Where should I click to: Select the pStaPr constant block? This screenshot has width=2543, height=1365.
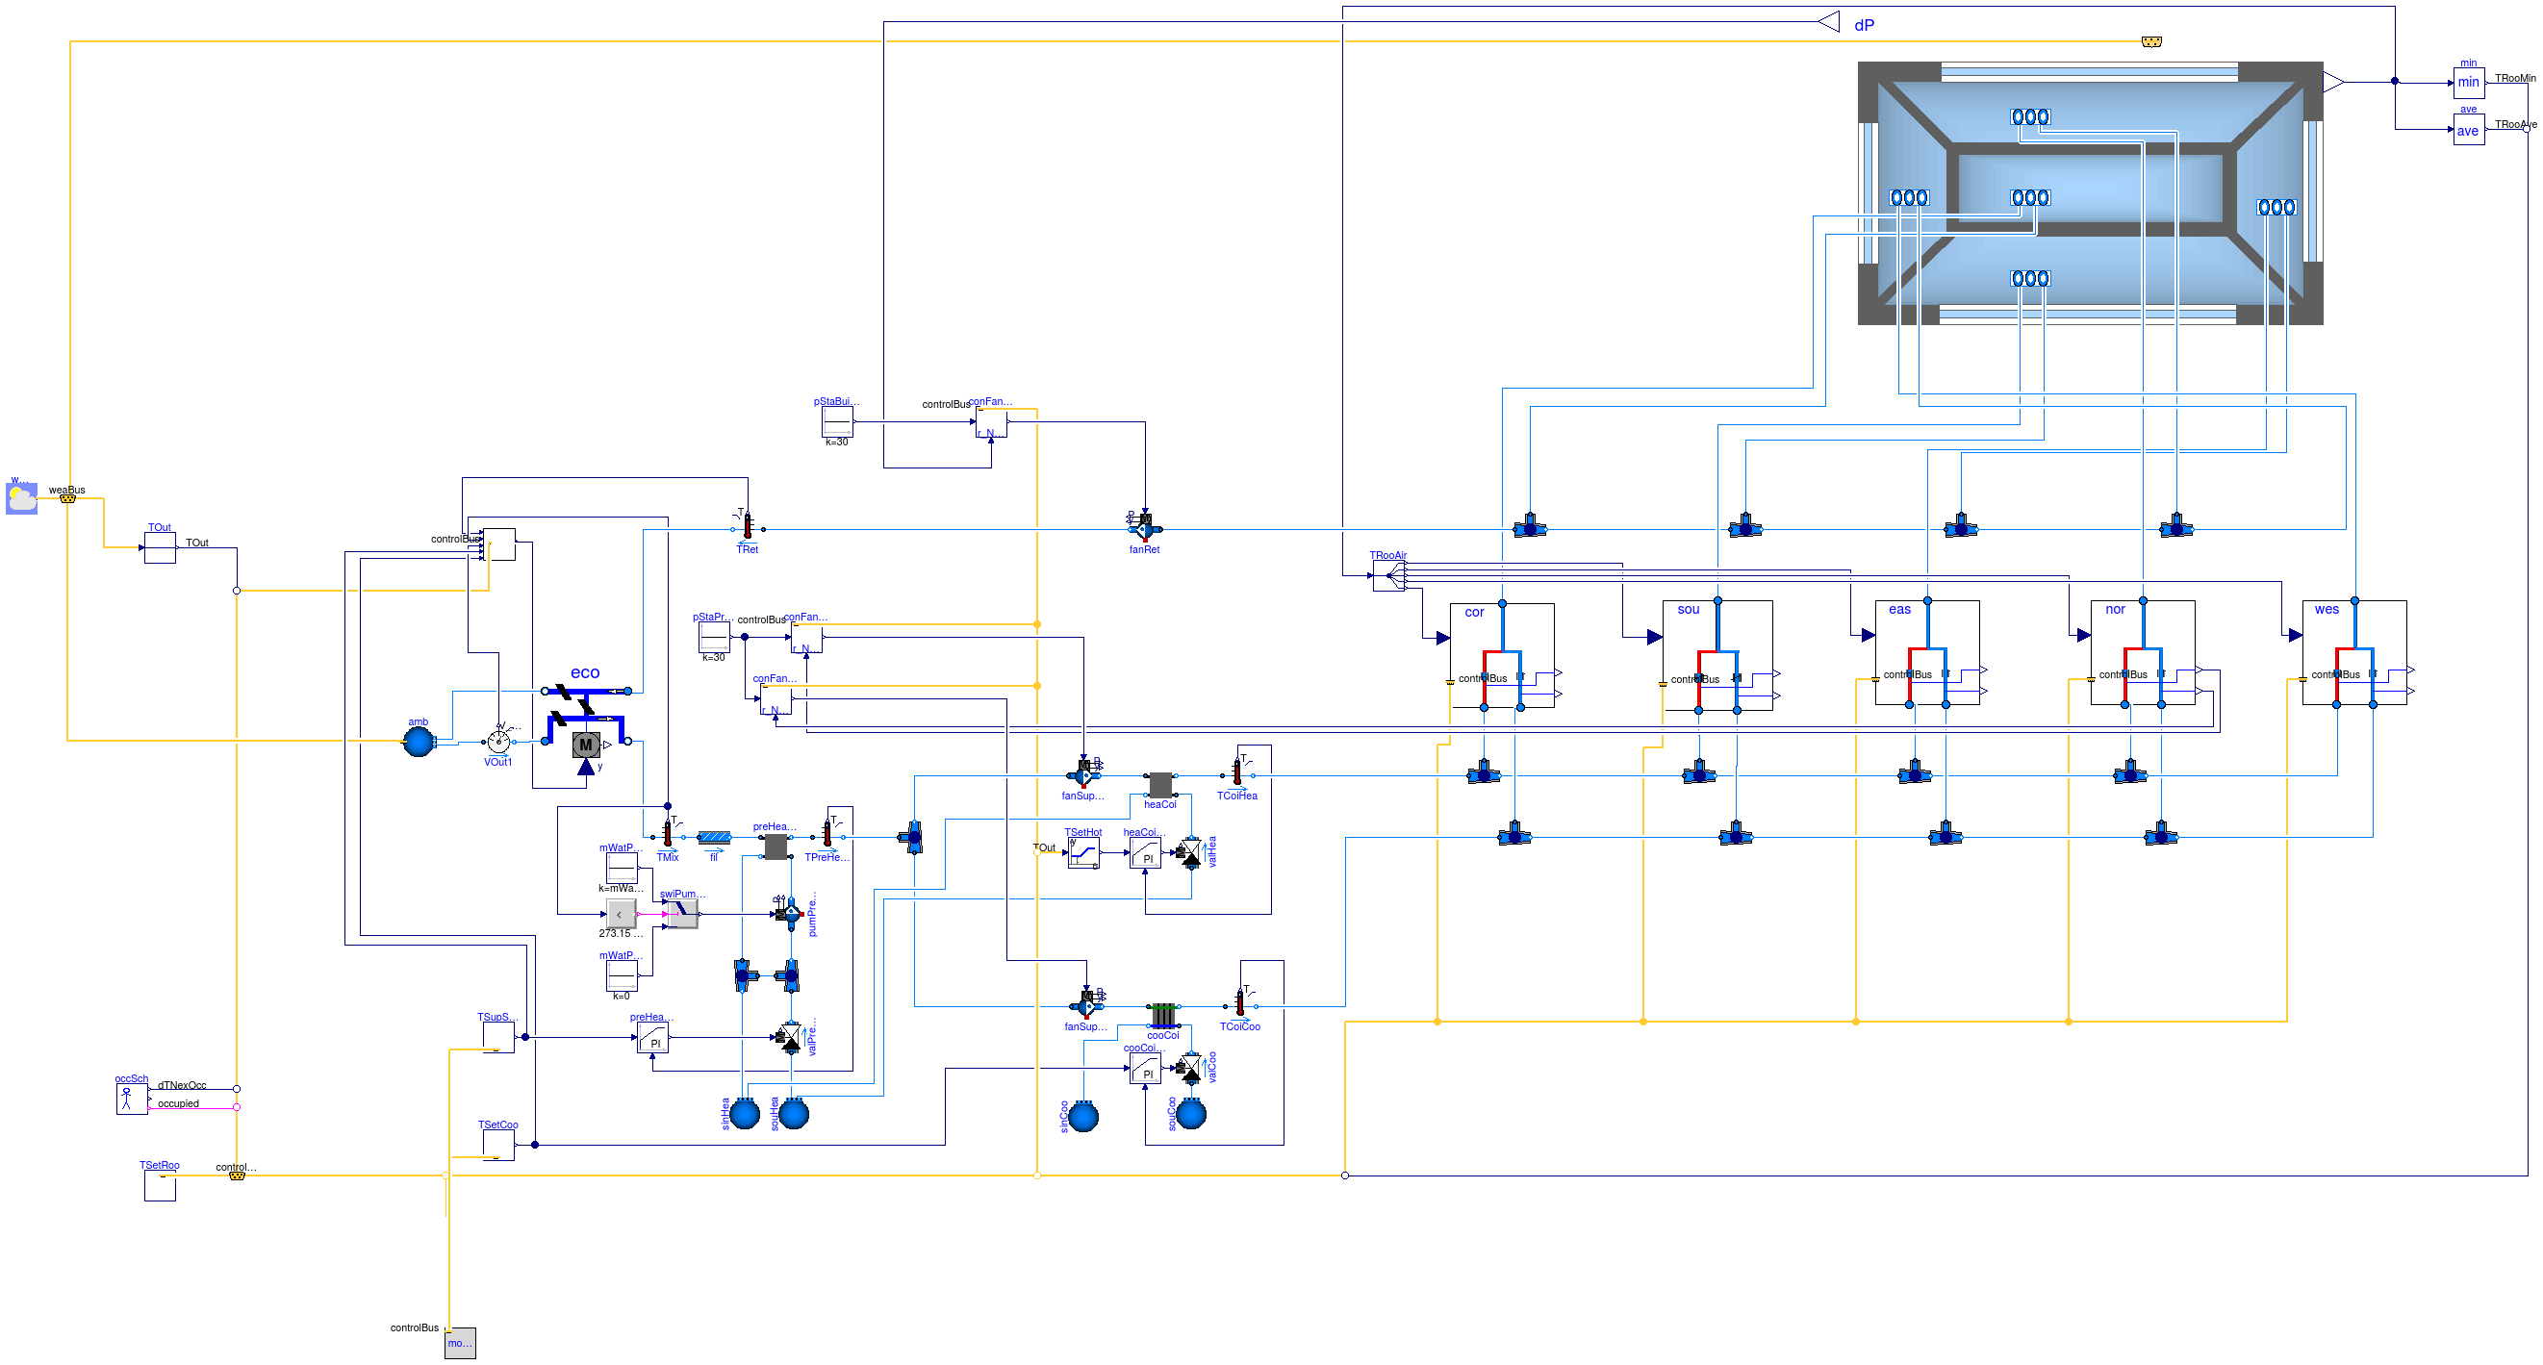714,638
